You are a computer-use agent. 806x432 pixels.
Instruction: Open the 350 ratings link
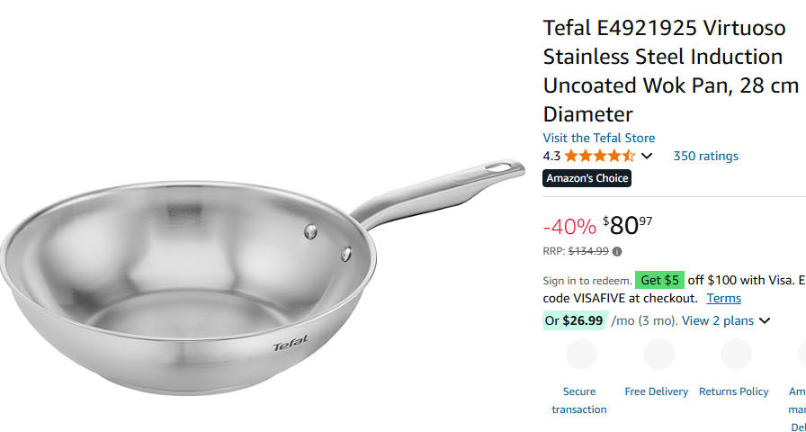point(705,156)
